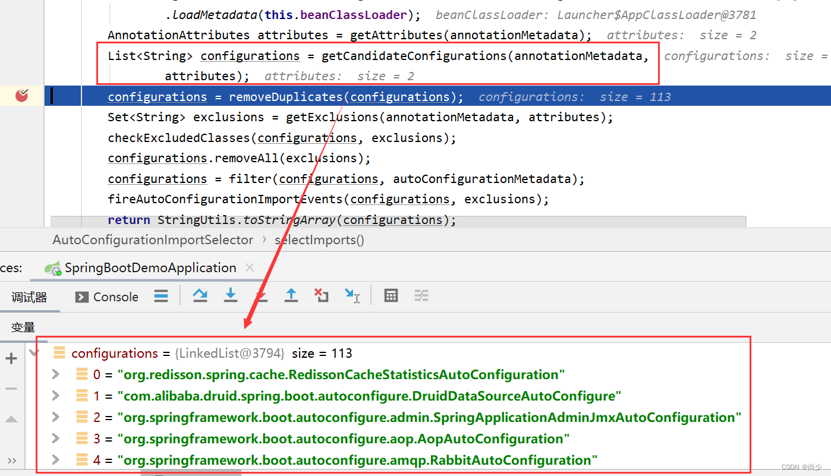
Task: Click inline hint configurations: size = 113
Action: [575, 97]
